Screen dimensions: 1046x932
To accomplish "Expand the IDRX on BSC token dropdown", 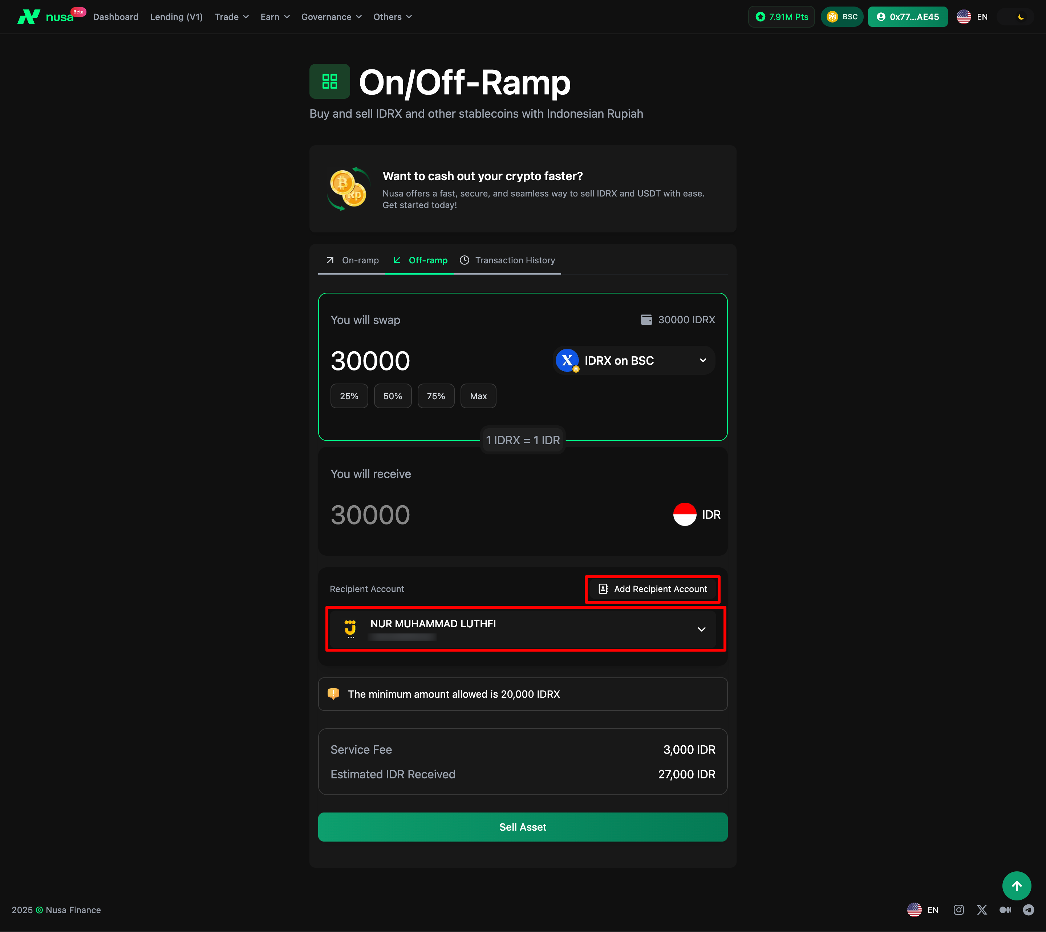I will 634,361.
